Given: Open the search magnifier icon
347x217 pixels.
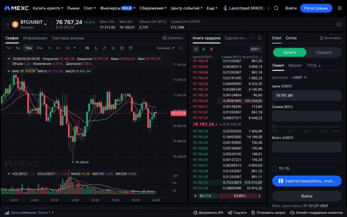Looking at the screenshot, I should click(276, 8).
